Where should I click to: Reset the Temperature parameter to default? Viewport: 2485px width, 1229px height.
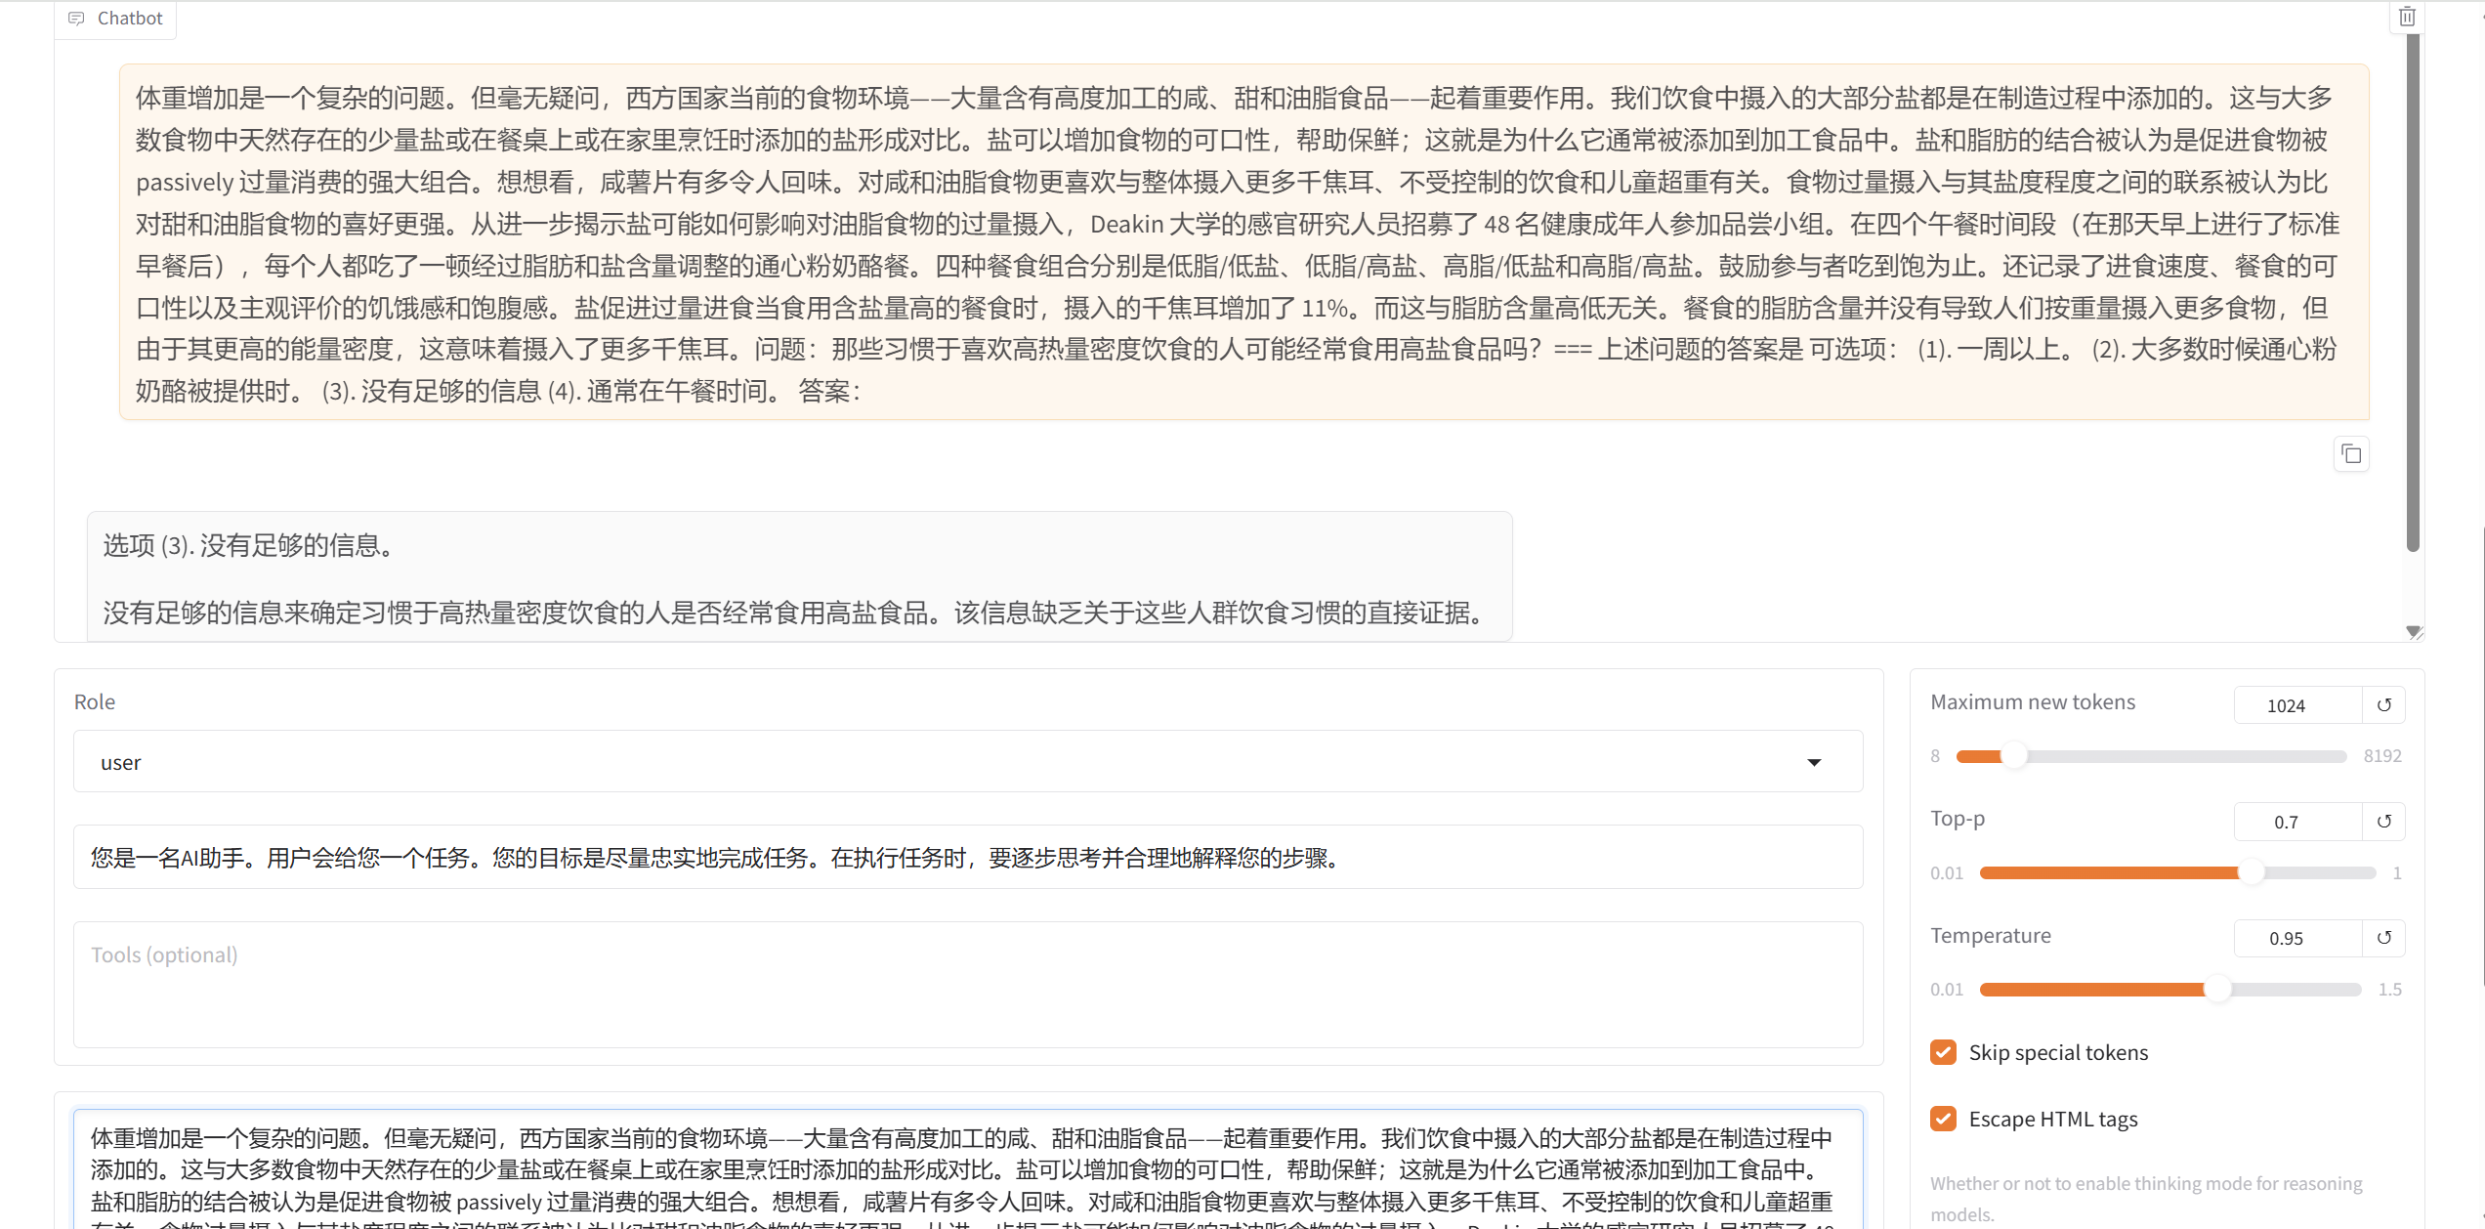point(2383,937)
